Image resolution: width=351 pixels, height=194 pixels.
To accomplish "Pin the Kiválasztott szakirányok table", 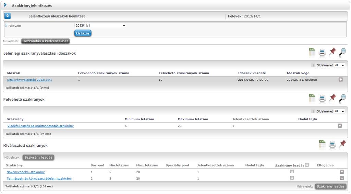I will [342, 144].
